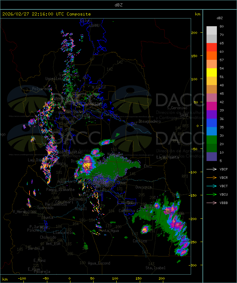
Task: Choose the mauve 42-45 dBZ legend swatch
Action: point(212,98)
